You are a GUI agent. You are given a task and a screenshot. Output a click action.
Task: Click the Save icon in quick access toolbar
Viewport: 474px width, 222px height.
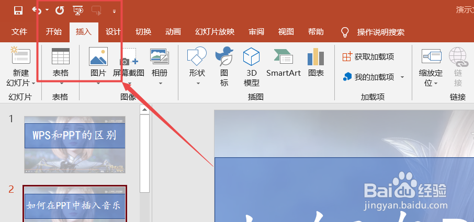pyautogui.click(x=18, y=11)
